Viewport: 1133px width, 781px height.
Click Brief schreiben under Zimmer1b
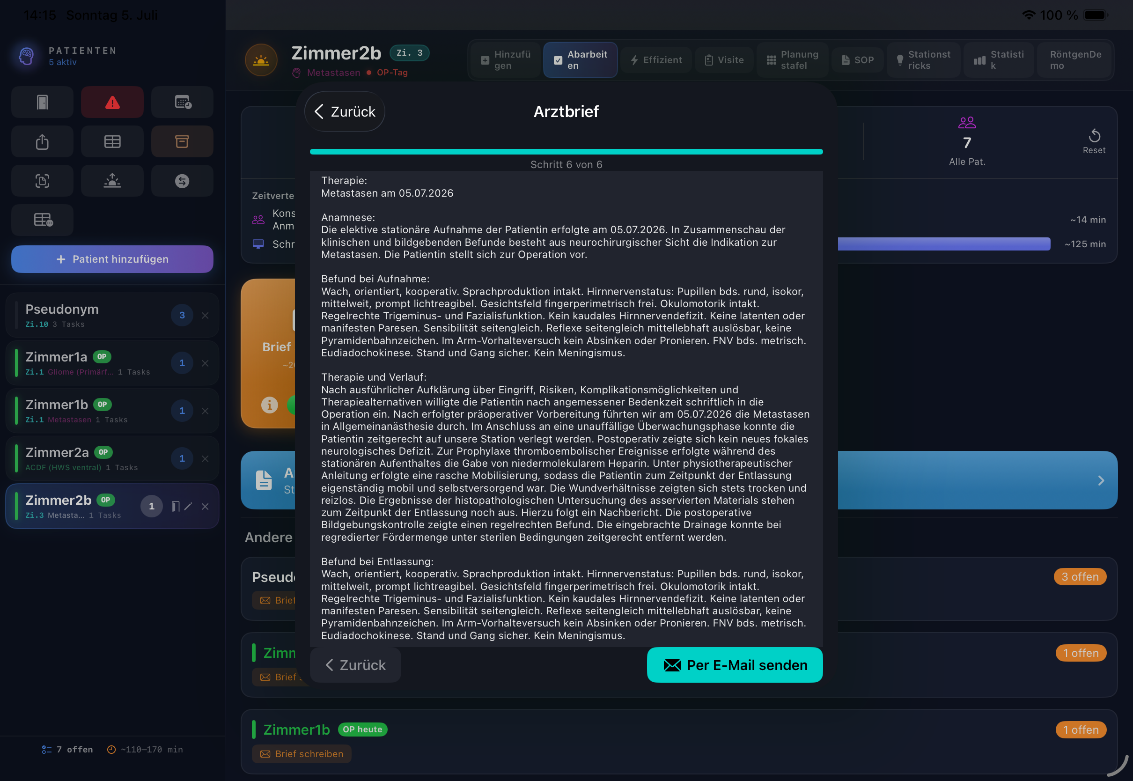pos(302,753)
